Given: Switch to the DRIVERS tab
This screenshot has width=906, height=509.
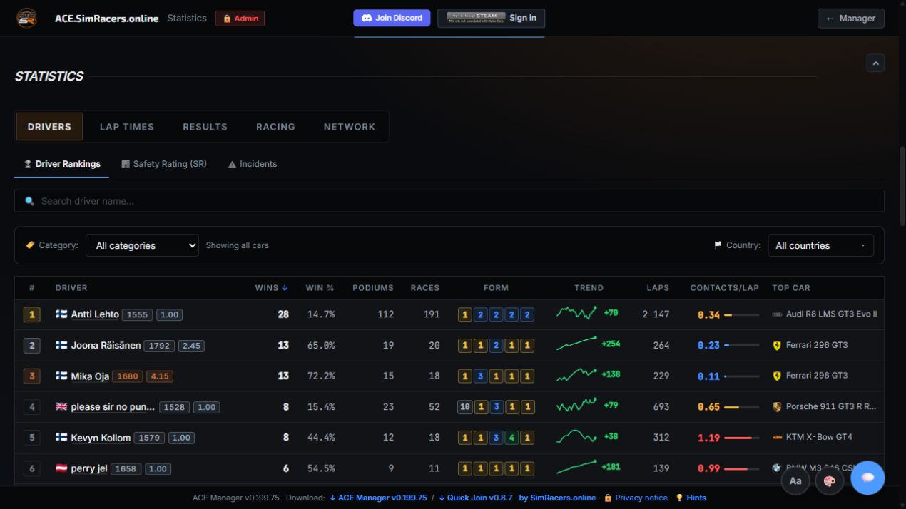Looking at the screenshot, I should [49, 127].
